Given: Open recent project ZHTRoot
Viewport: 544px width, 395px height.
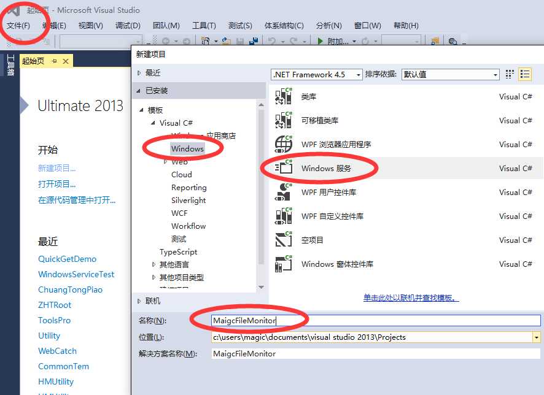Looking at the screenshot, I should (x=55, y=305).
